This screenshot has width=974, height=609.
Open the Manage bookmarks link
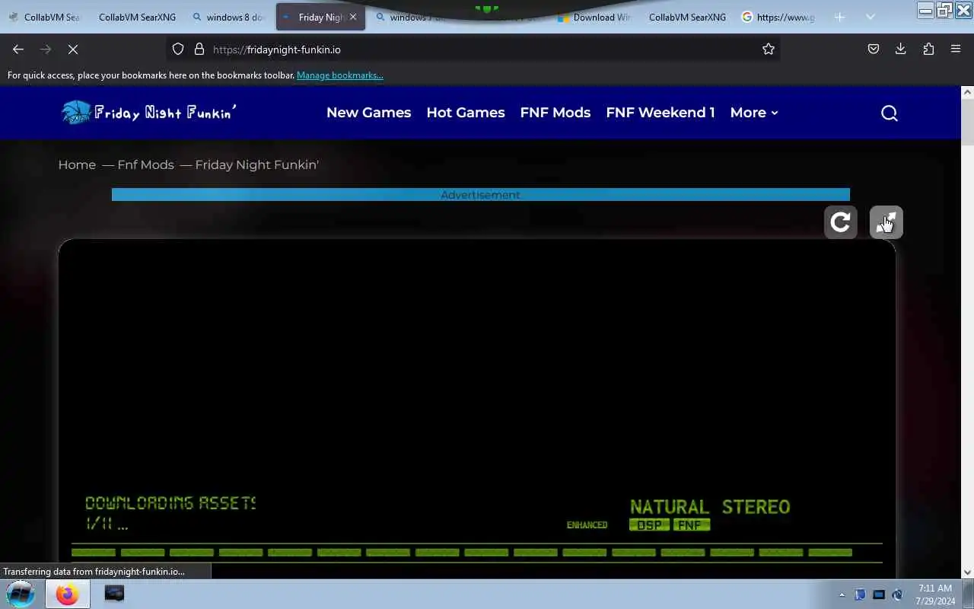pyautogui.click(x=340, y=75)
